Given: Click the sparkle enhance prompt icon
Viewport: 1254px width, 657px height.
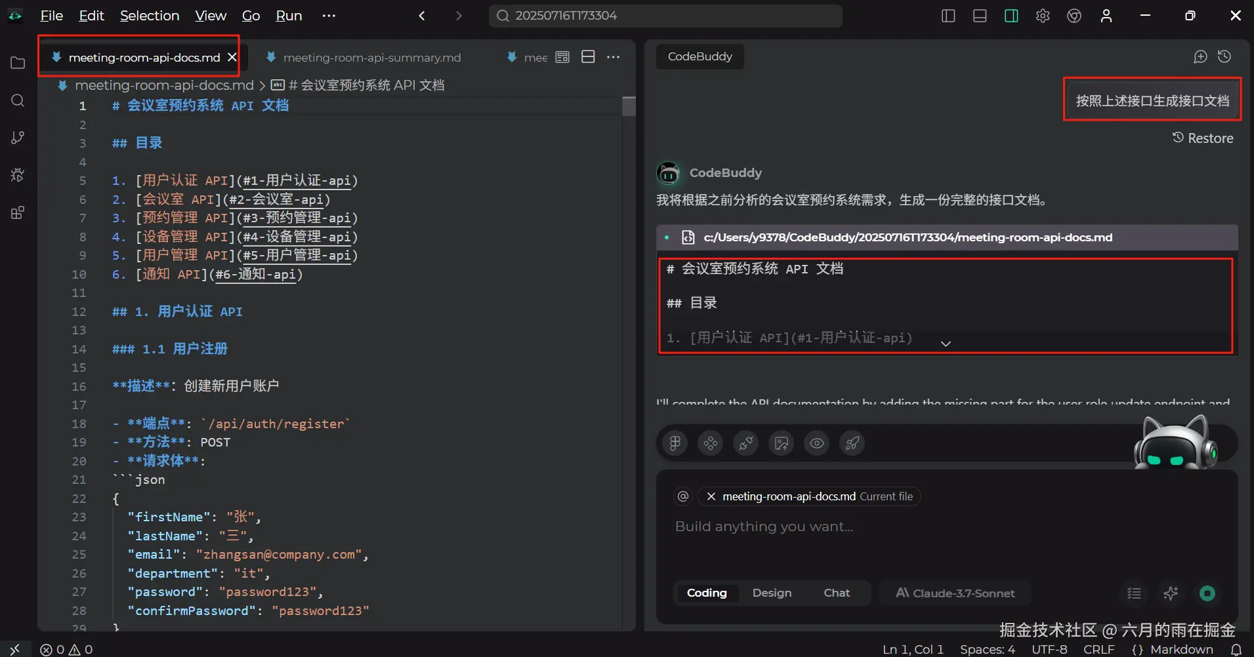Looking at the screenshot, I should pos(1171,593).
